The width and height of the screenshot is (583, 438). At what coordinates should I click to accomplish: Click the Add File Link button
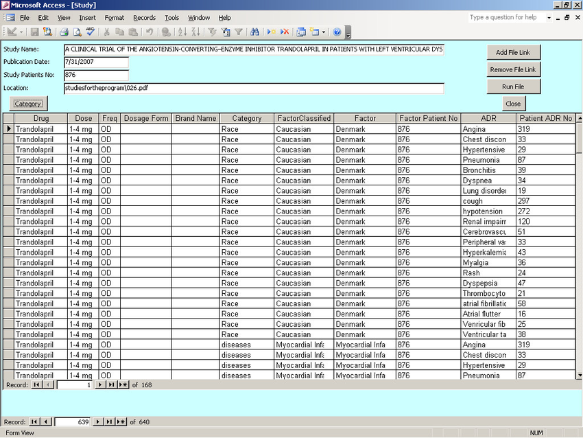pyautogui.click(x=513, y=52)
